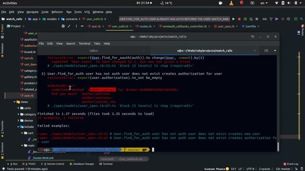305x171 pixels.
Task: Open terminal window Tabs menu
Action: [x=97, y=44]
